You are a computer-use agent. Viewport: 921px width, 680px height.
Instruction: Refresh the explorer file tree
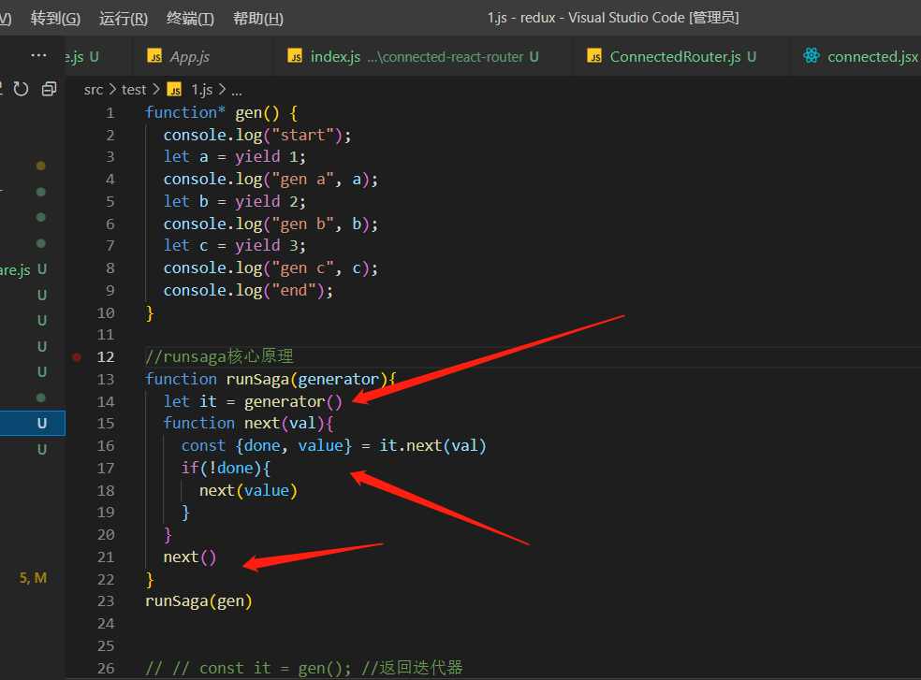click(x=22, y=89)
